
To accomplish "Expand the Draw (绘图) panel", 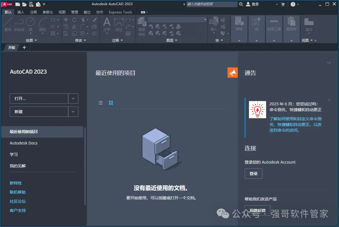I will point(31,40).
